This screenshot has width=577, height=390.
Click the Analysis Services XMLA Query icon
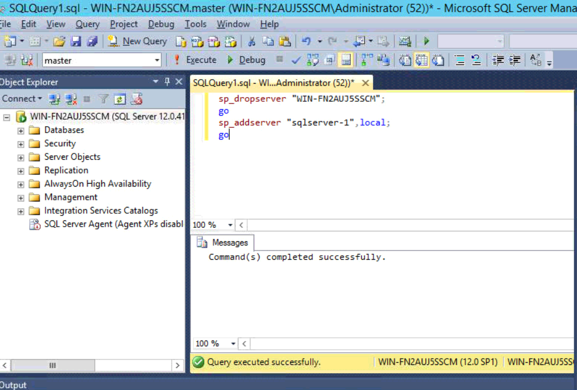231,41
